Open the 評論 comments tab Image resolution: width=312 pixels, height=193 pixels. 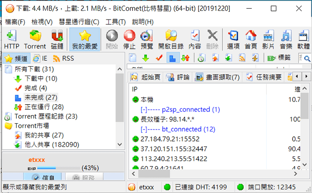coord(178,77)
